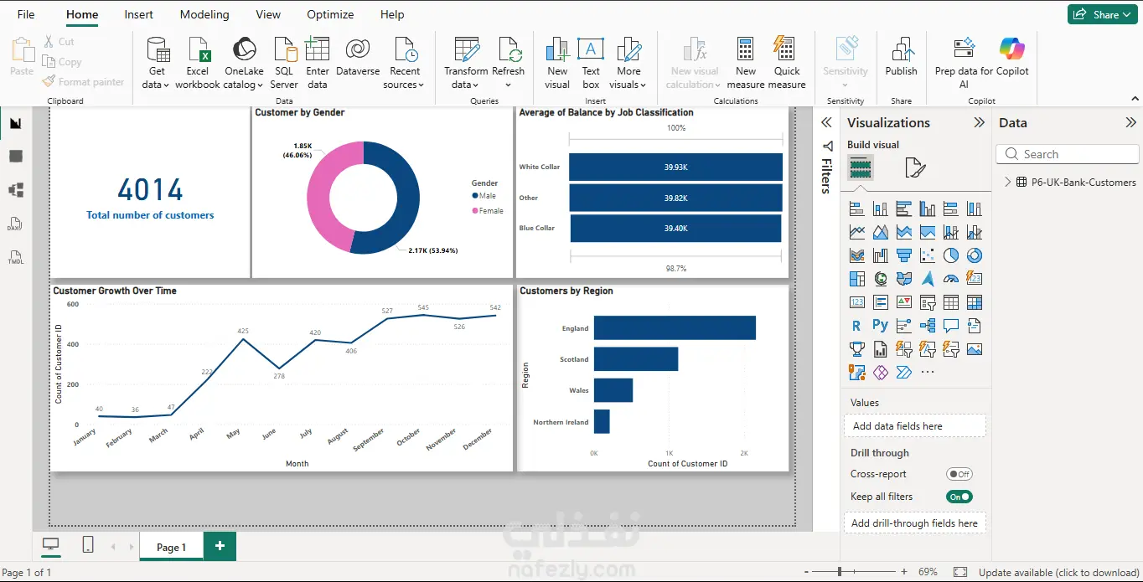The height and width of the screenshot is (582, 1143).
Task: Switch to Table view in left sidebar
Action: tap(16, 157)
